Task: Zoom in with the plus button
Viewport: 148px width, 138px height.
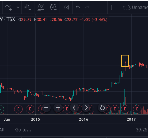Action: [58, 107]
